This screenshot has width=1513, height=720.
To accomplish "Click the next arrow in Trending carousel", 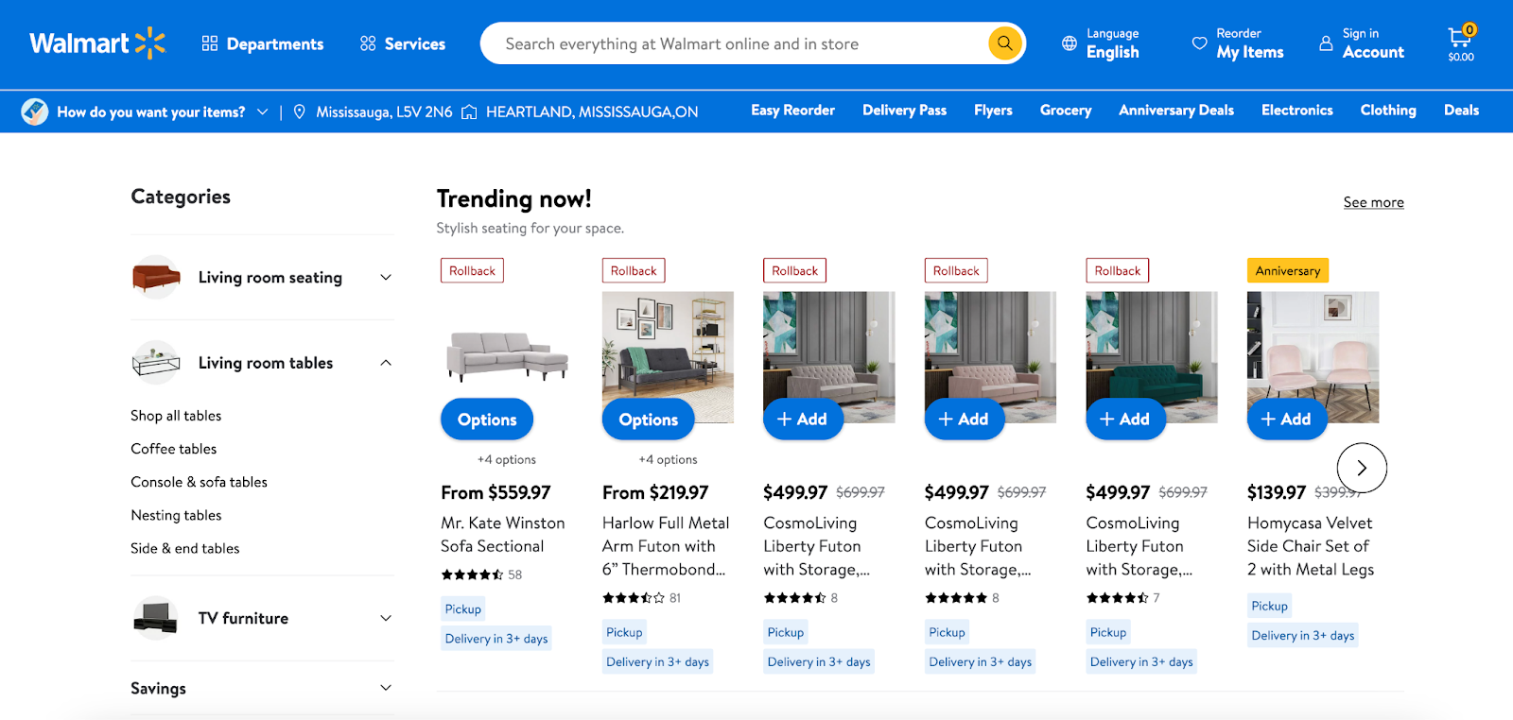I will pyautogui.click(x=1362, y=468).
